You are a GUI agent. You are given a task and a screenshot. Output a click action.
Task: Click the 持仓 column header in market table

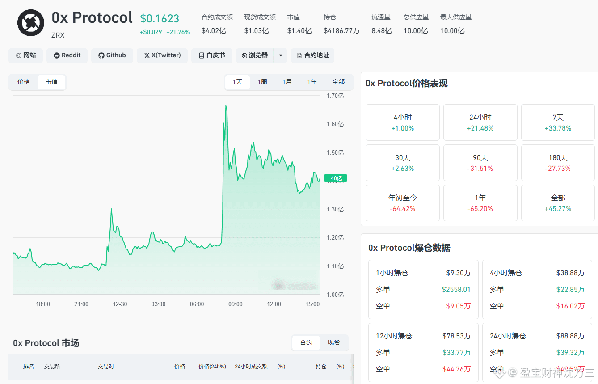pos(321,367)
